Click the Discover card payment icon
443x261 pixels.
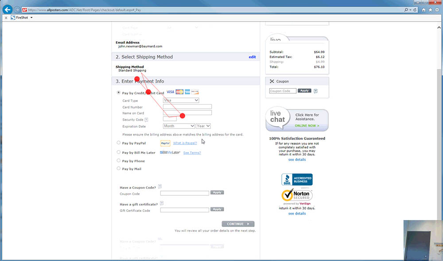tap(195, 92)
